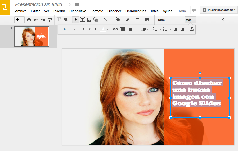Open the Ultra font dropdown
The width and height of the screenshot is (238, 151).
coord(168,20)
